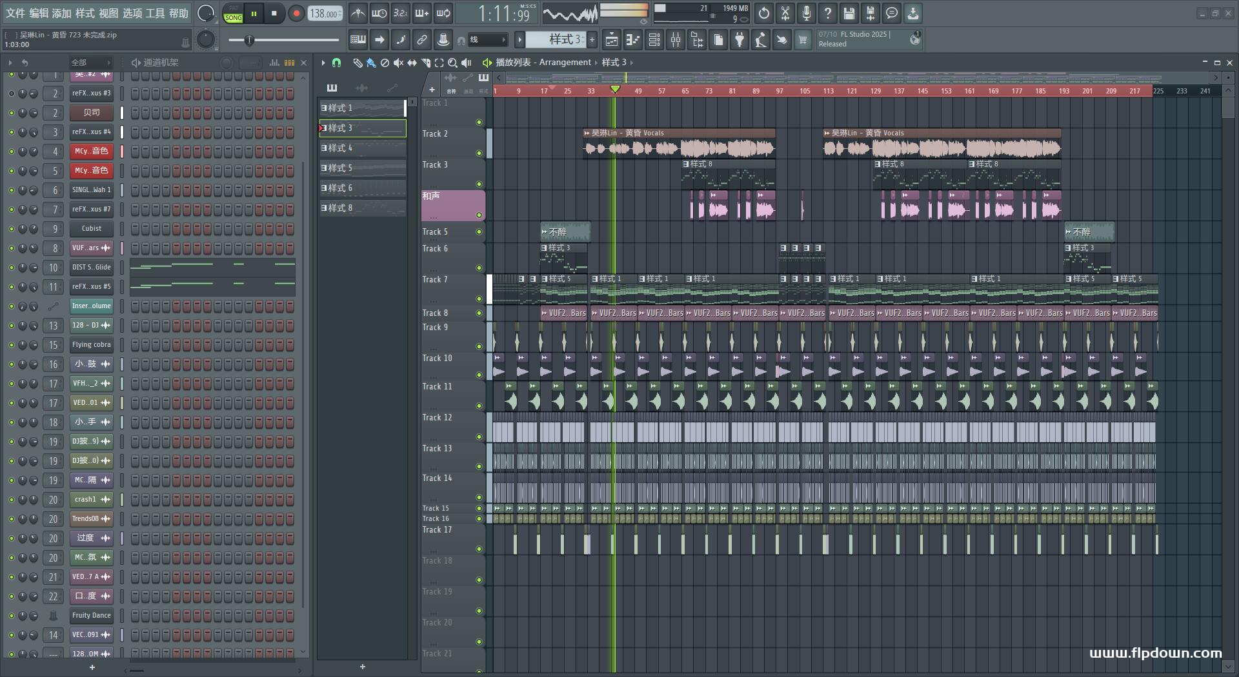
Task: Open the piano roll view icon
Action: pos(633,40)
